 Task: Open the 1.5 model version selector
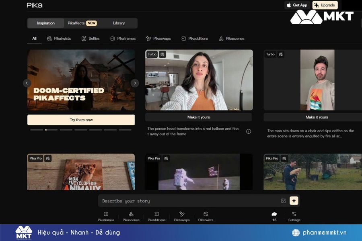tap(274, 216)
